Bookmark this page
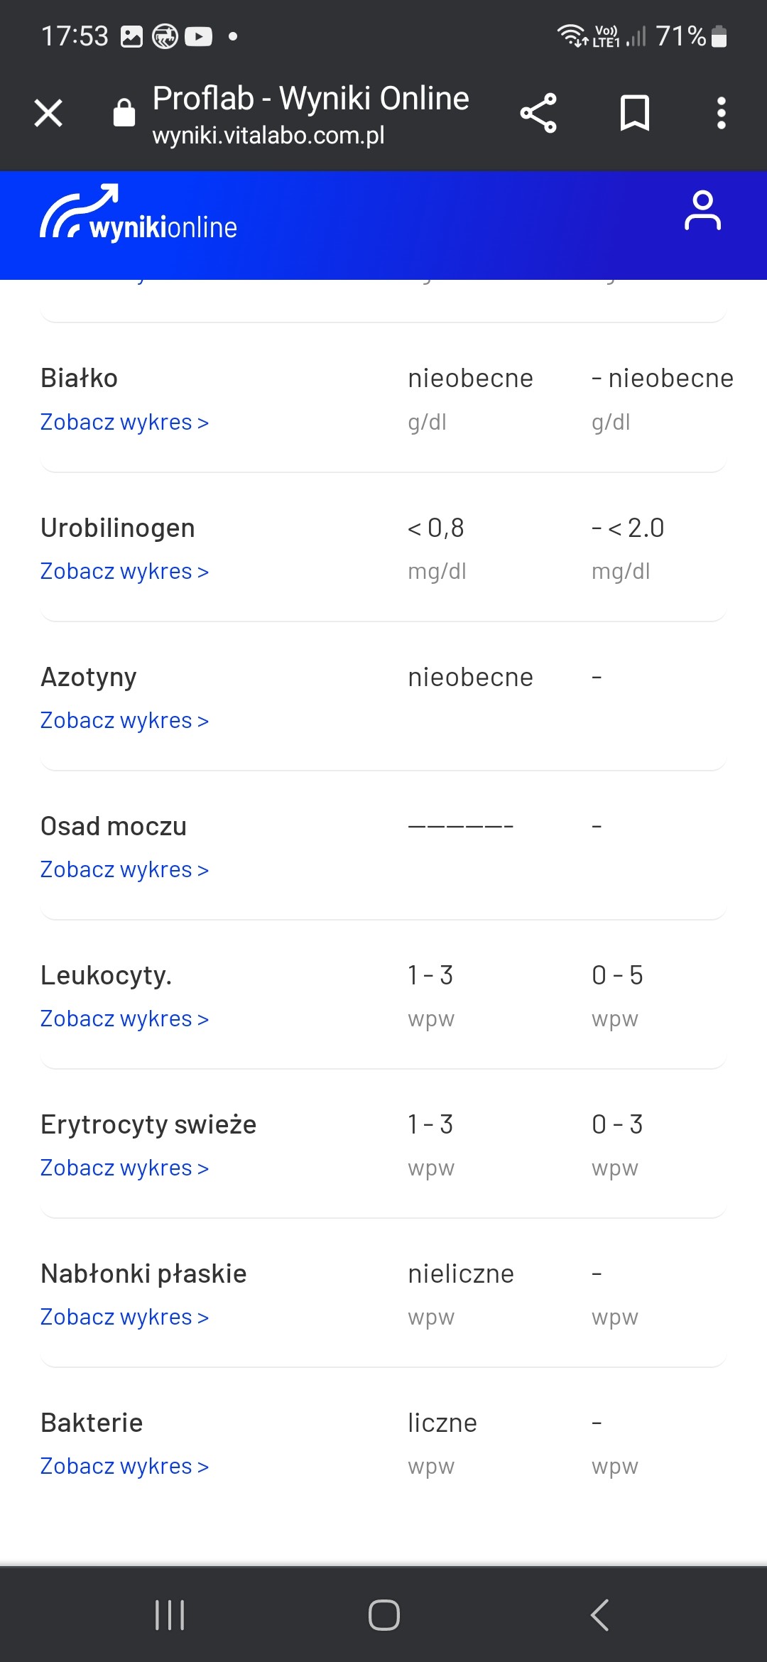The height and width of the screenshot is (1662, 767). 634,113
